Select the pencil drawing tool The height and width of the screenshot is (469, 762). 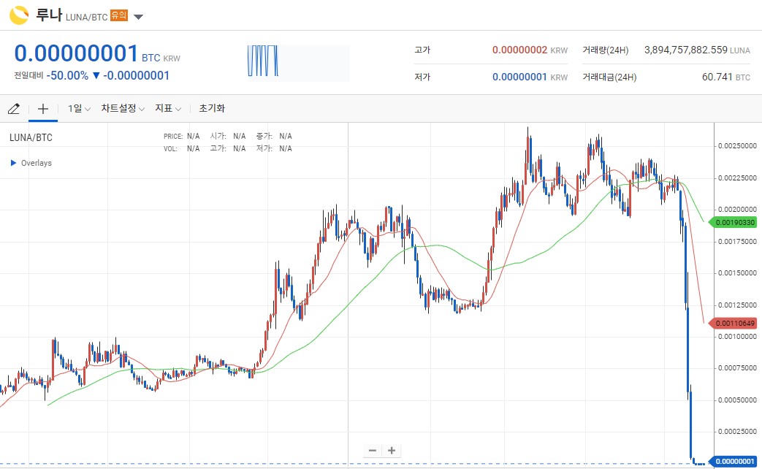(x=14, y=108)
